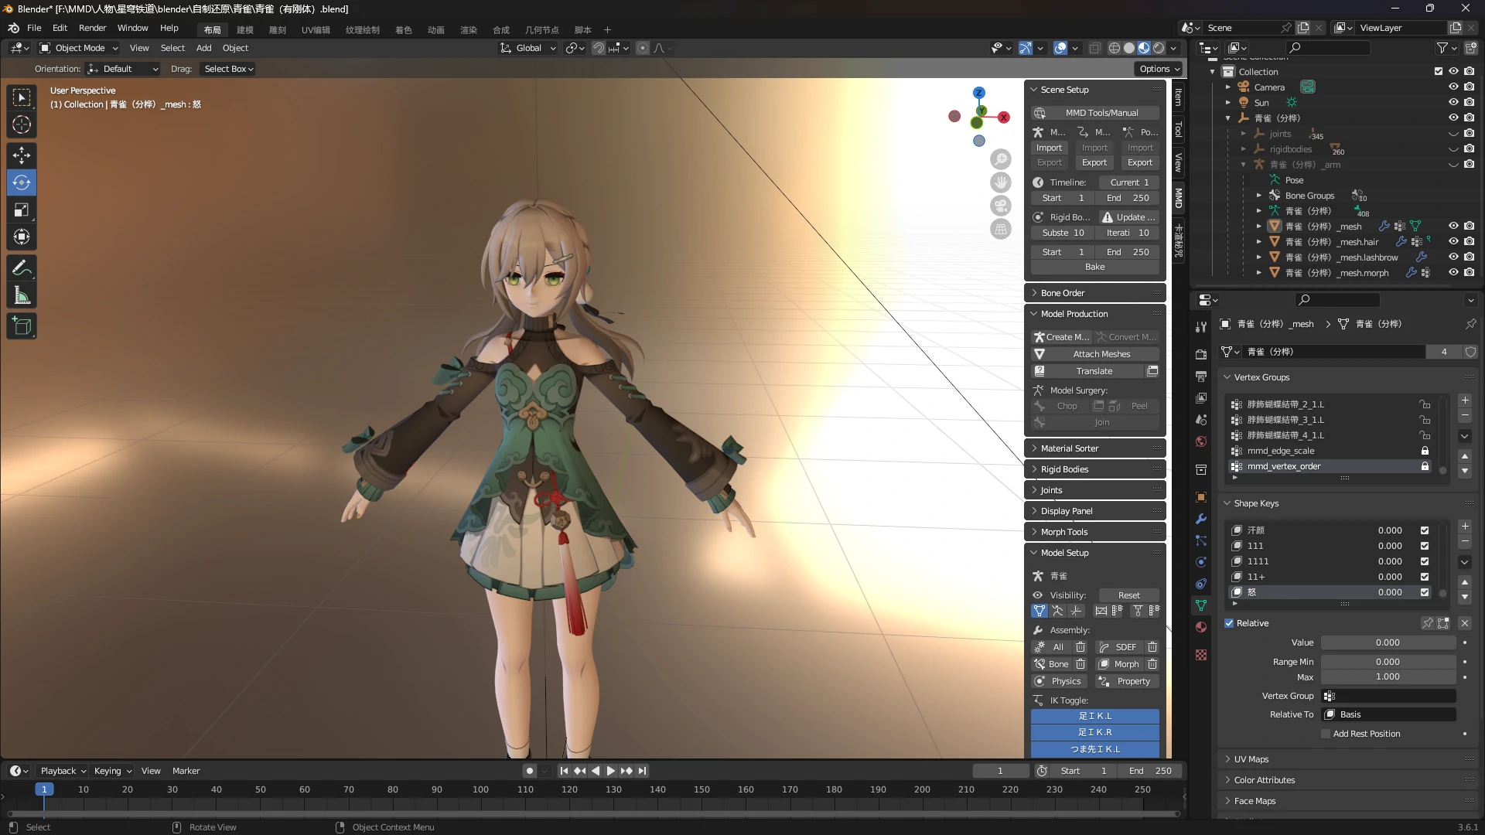This screenshot has width=1485, height=835.
Task: Open the Modifiers properties wrench tab
Action: [1201, 519]
